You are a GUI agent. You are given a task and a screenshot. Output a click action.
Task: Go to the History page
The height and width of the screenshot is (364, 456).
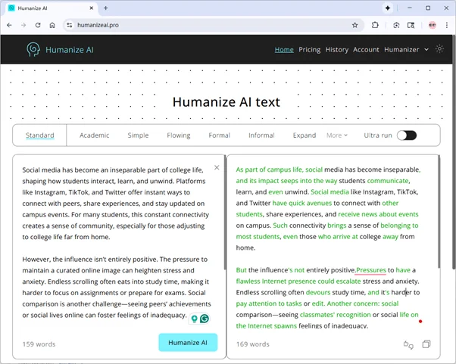pyautogui.click(x=337, y=50)
